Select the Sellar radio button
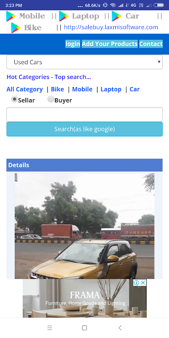This screenshot has width=169, height=338. (14, 99)
